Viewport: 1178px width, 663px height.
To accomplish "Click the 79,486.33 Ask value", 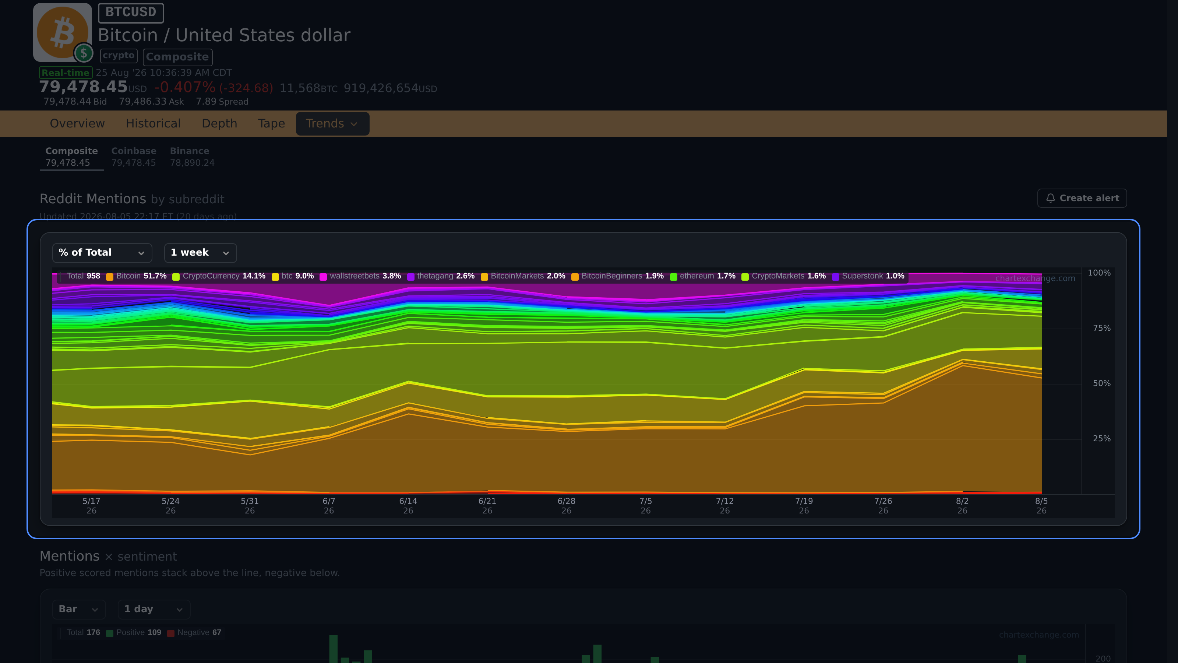I will (x=151, y=102).
